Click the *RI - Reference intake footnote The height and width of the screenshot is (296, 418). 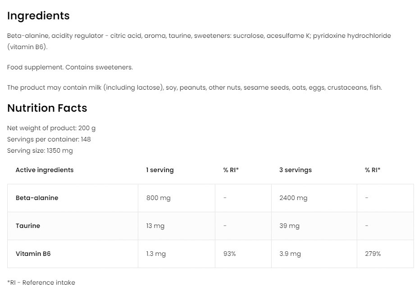coord(41,282)
